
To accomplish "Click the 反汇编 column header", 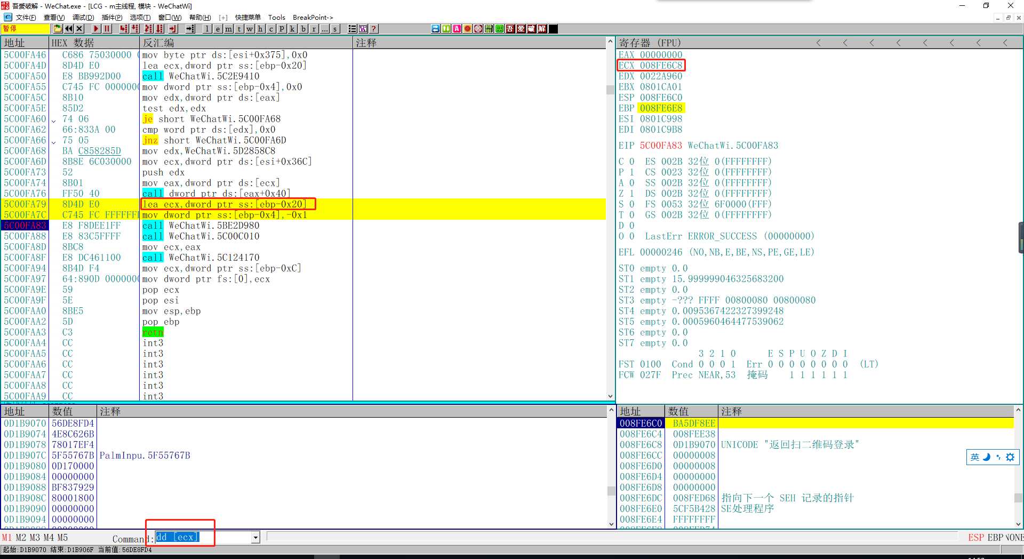I will pyautogui.click(x=246, y=43).
